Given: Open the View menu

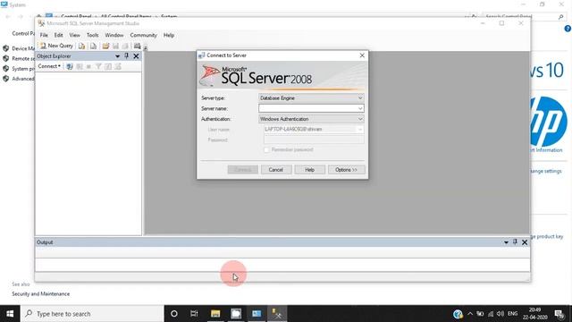Looking at the screenshot, I should pos(74,35).
